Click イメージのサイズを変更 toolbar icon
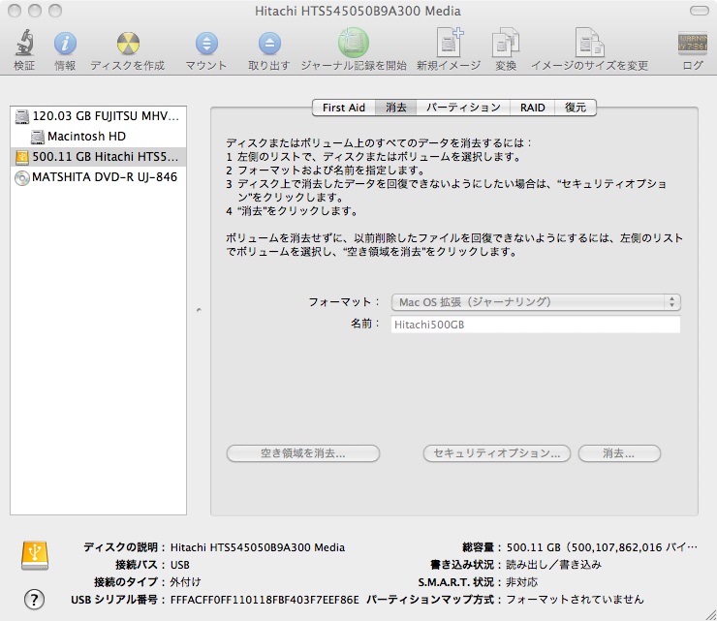717x621 pixels. [x=590, y=43]
